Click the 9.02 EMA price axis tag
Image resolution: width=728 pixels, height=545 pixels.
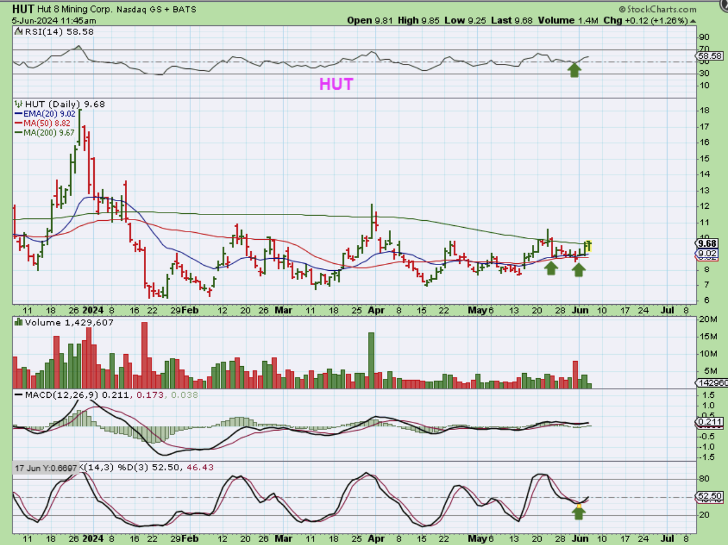pos(708,254)
